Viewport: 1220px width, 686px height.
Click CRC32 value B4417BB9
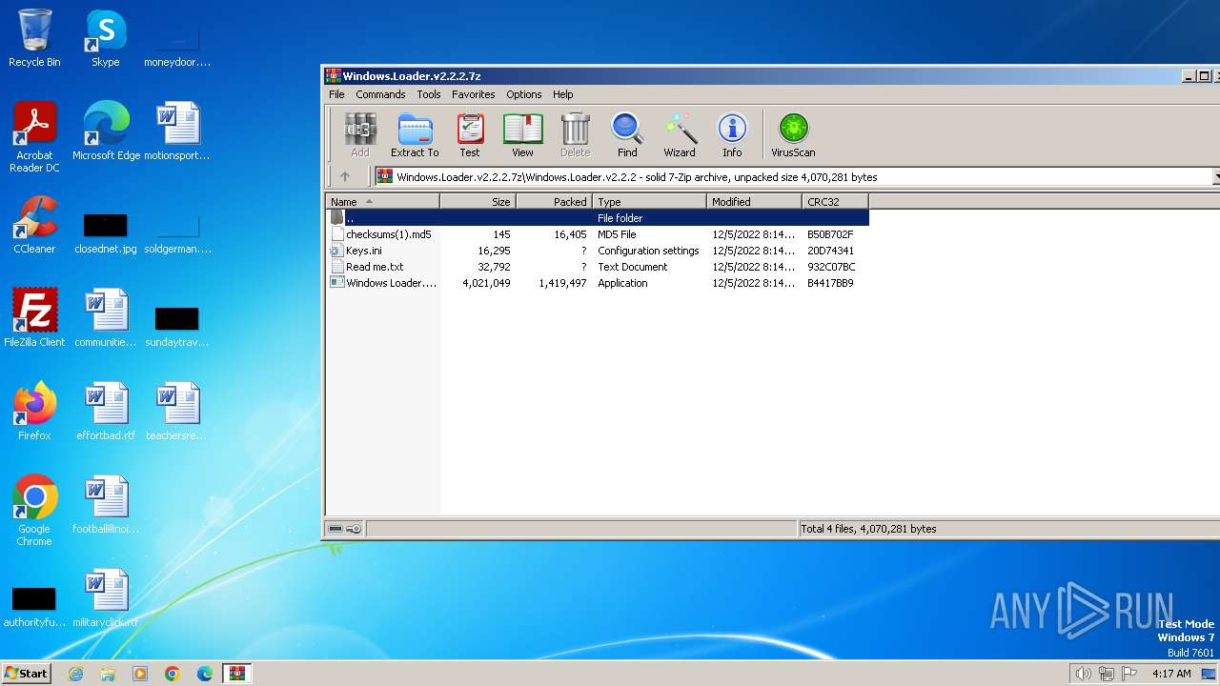coord(830,283)
